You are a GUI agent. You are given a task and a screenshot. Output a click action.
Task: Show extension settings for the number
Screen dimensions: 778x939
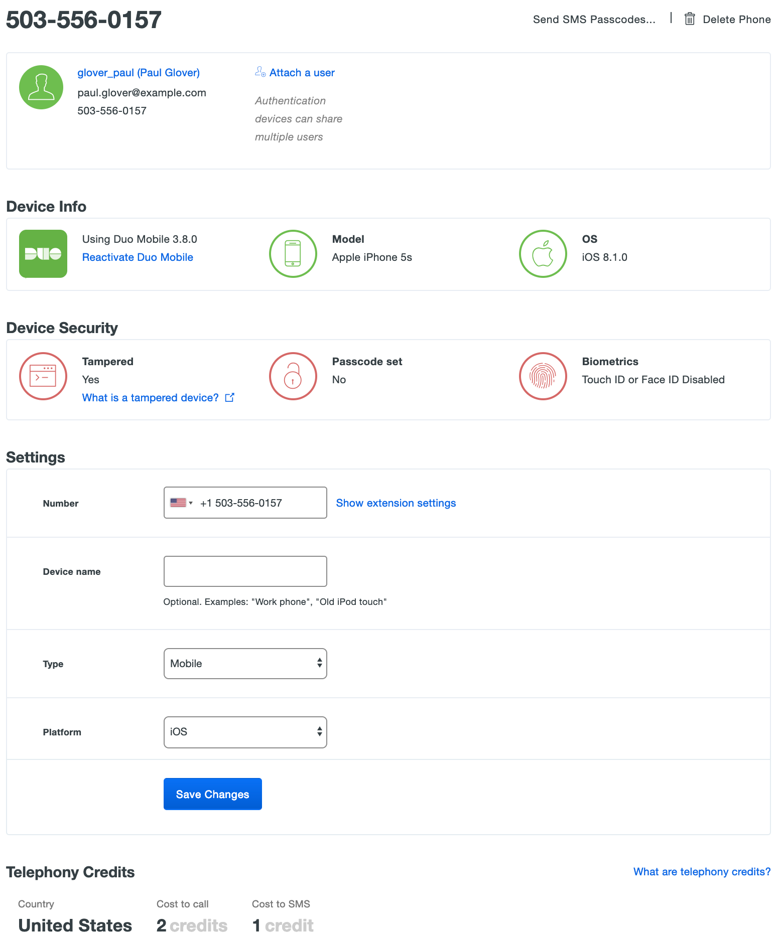(x=396, y=503)
